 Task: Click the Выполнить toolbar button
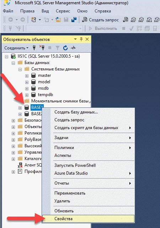(x=103, y=28)
